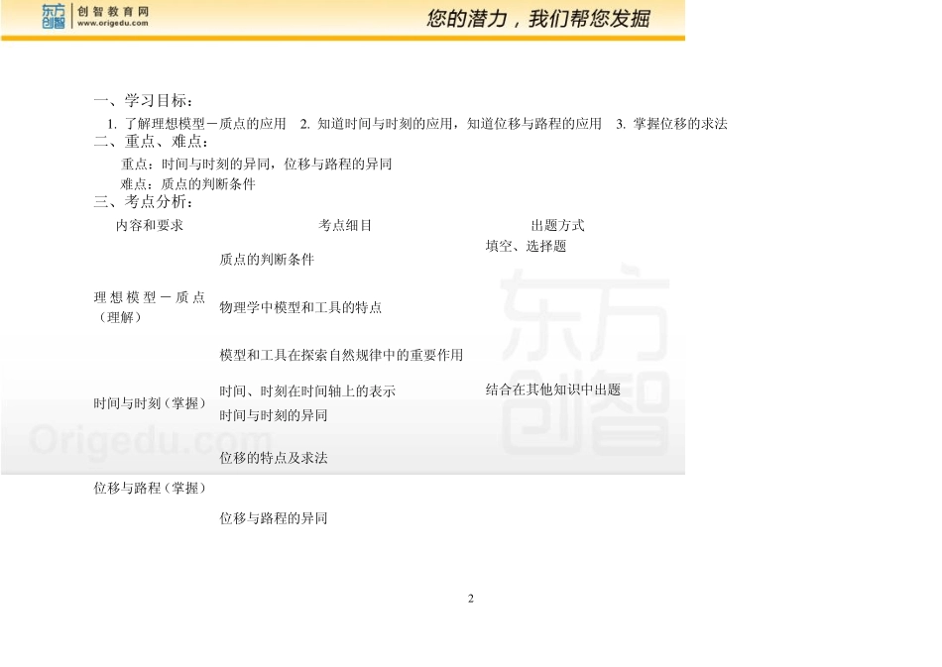Click cell 时间与时刻（掌握）
942x667 pixels.
[x=150, y=403]
